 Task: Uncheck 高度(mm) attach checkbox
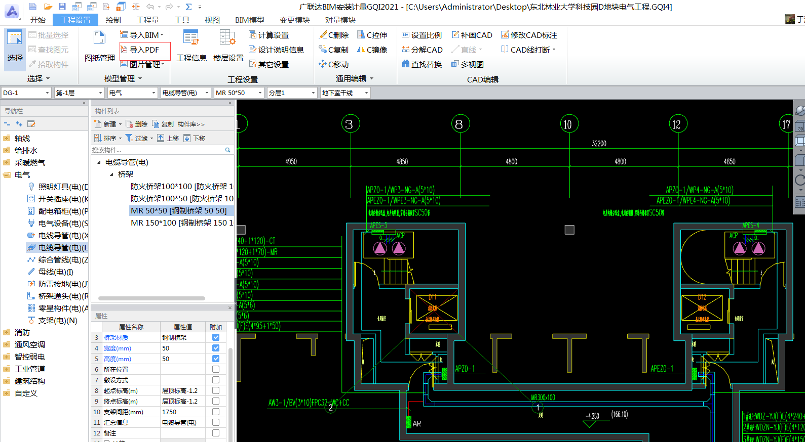[x=216, y=359]
